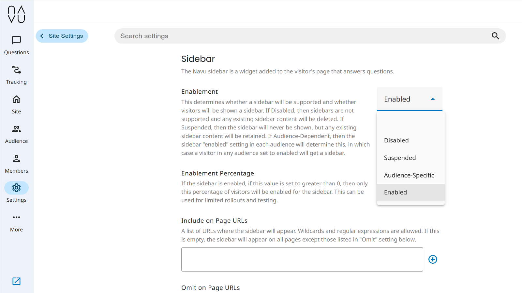Choose Suspended from the list
Image resolution: width=522 pixels, height=293 pixels.
coord(400,158)
